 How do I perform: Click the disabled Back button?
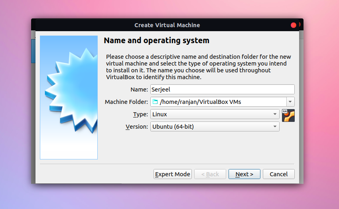[x=210, y=174]
